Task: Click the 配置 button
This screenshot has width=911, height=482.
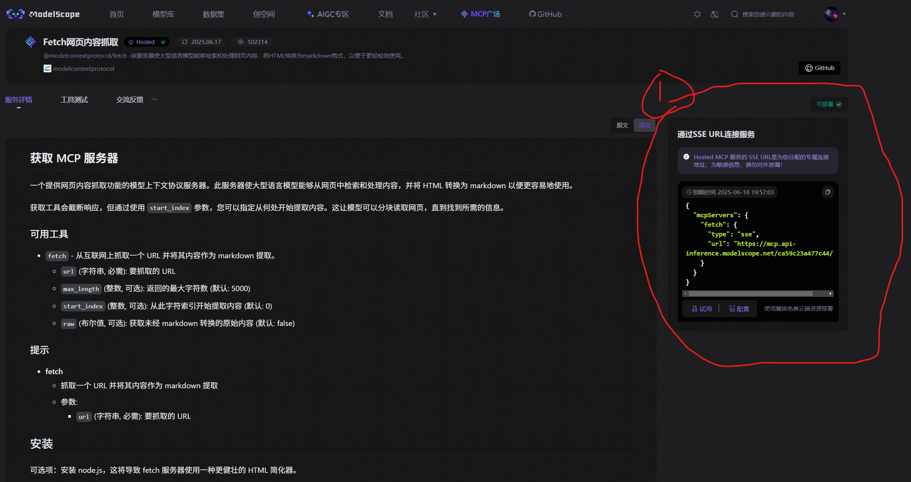Action: coord(739,308)
